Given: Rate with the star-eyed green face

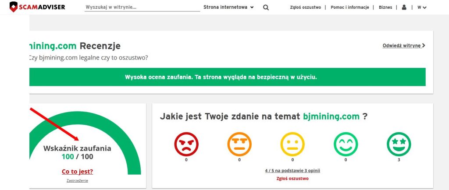Looking at the screenshot, I should (399, 144).
